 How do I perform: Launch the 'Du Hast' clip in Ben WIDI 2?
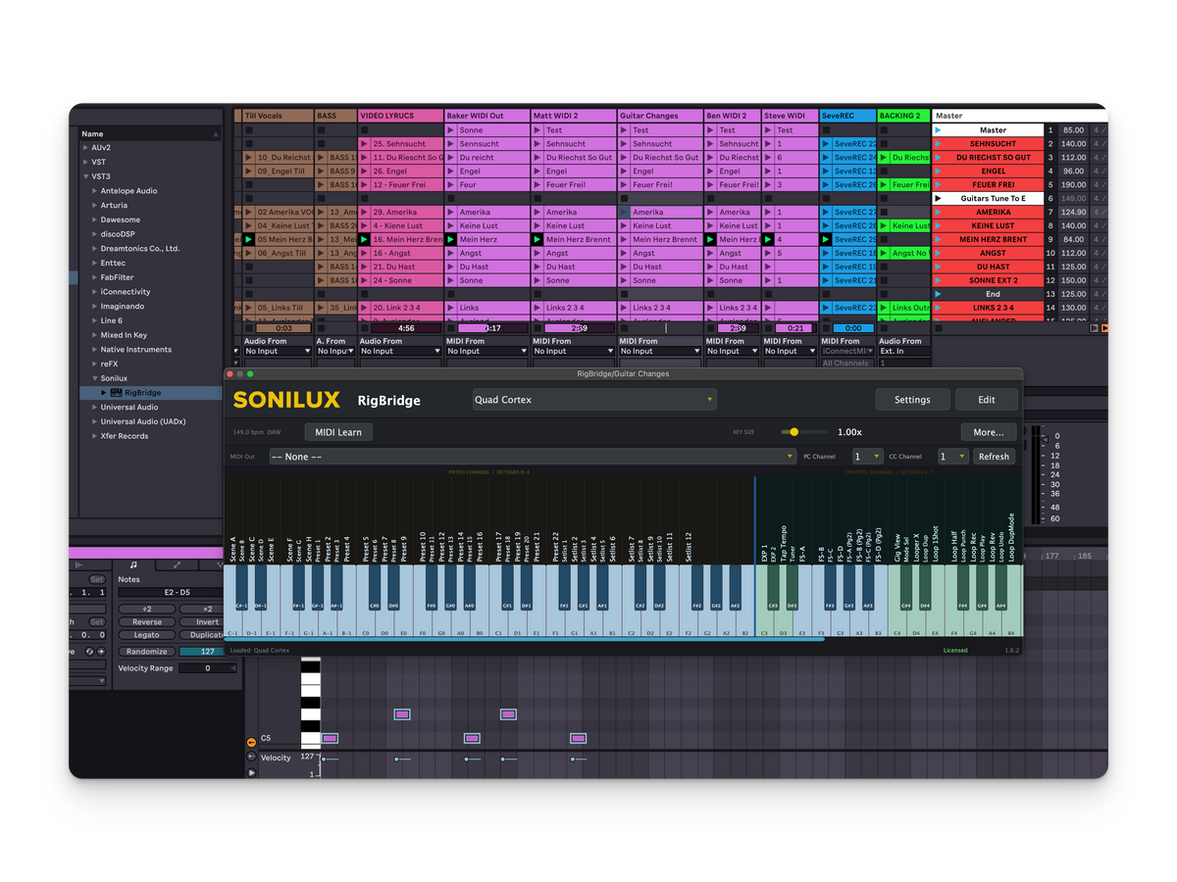pos(710,267)
